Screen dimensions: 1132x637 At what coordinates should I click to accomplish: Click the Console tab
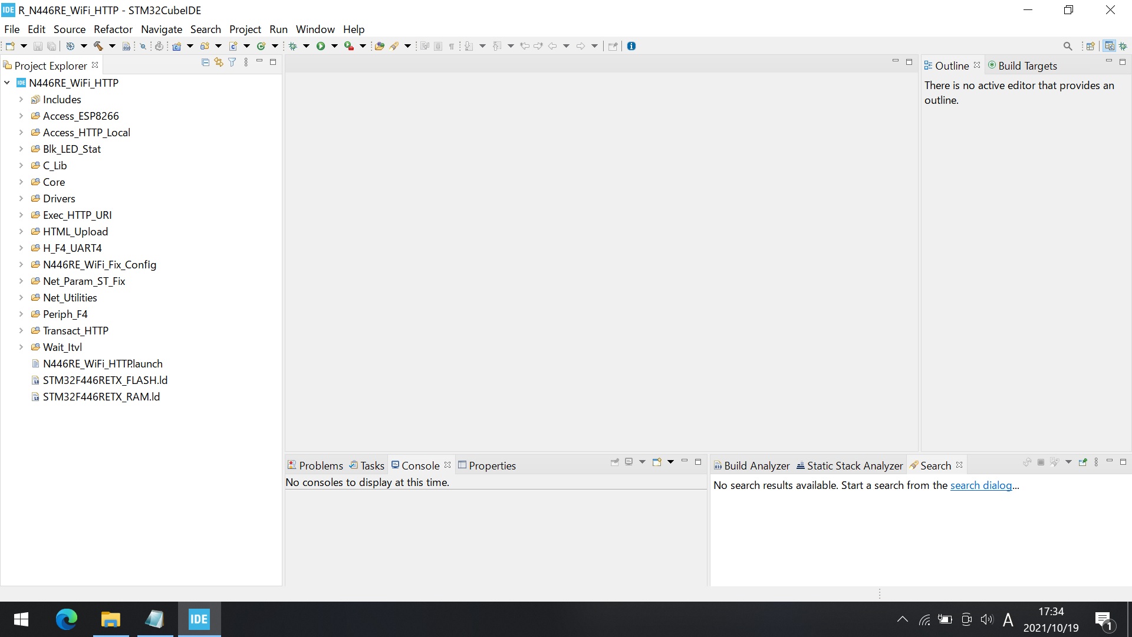(x=420, y=465)
